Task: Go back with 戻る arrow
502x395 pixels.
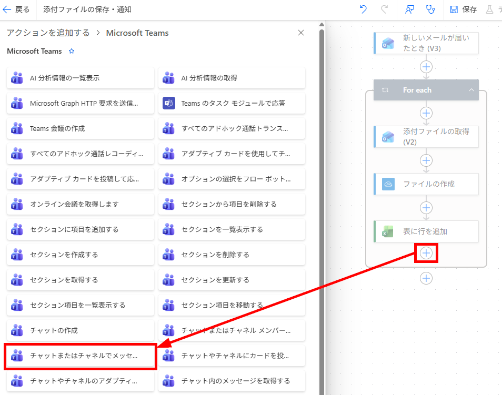Action: [16, 9]
